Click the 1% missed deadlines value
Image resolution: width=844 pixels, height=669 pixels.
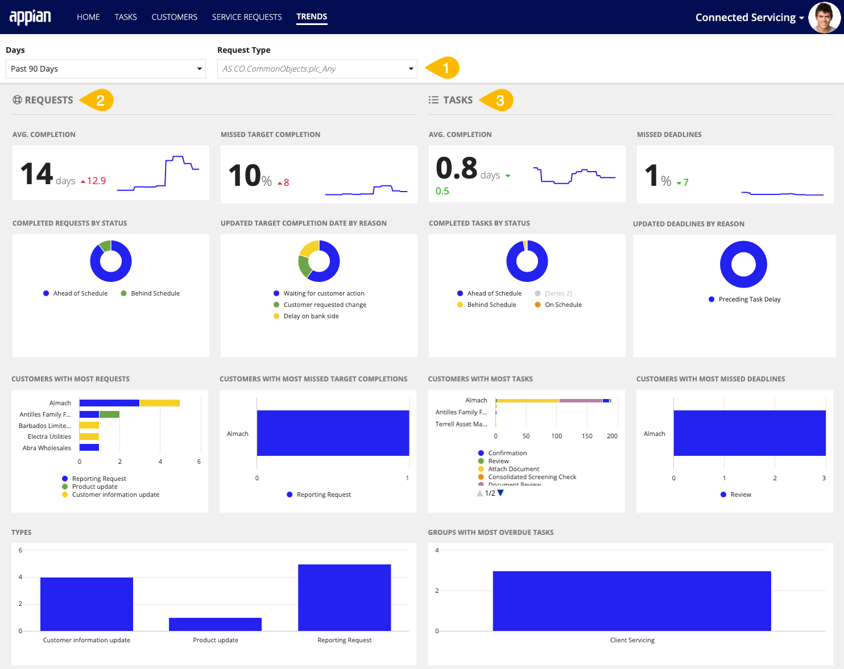[658, 176]
